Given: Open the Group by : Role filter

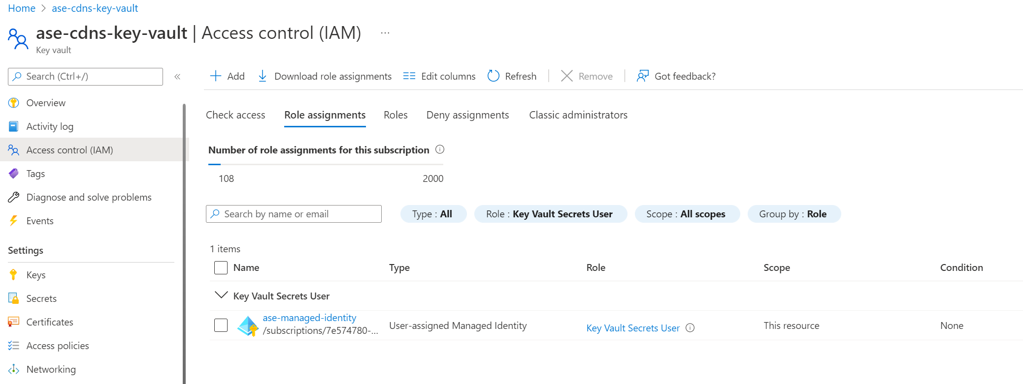Looking at the screenshot, I should pos(793,214).
